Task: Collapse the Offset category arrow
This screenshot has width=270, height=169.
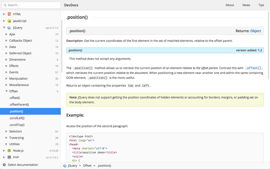Action: point(6,91)
